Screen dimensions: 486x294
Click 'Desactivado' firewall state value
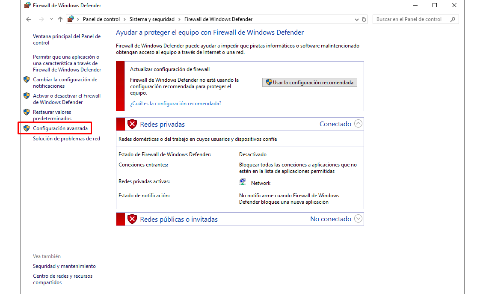pos(252,154)
